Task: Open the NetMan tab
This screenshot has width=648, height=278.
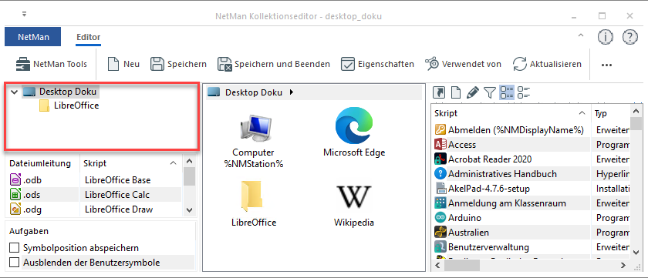Action: tap(33, 37)
